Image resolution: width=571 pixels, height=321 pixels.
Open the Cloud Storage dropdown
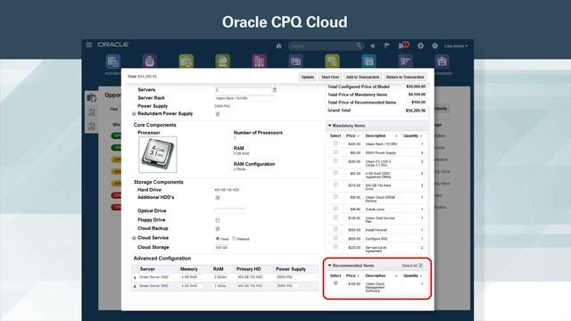coord(221,248)
